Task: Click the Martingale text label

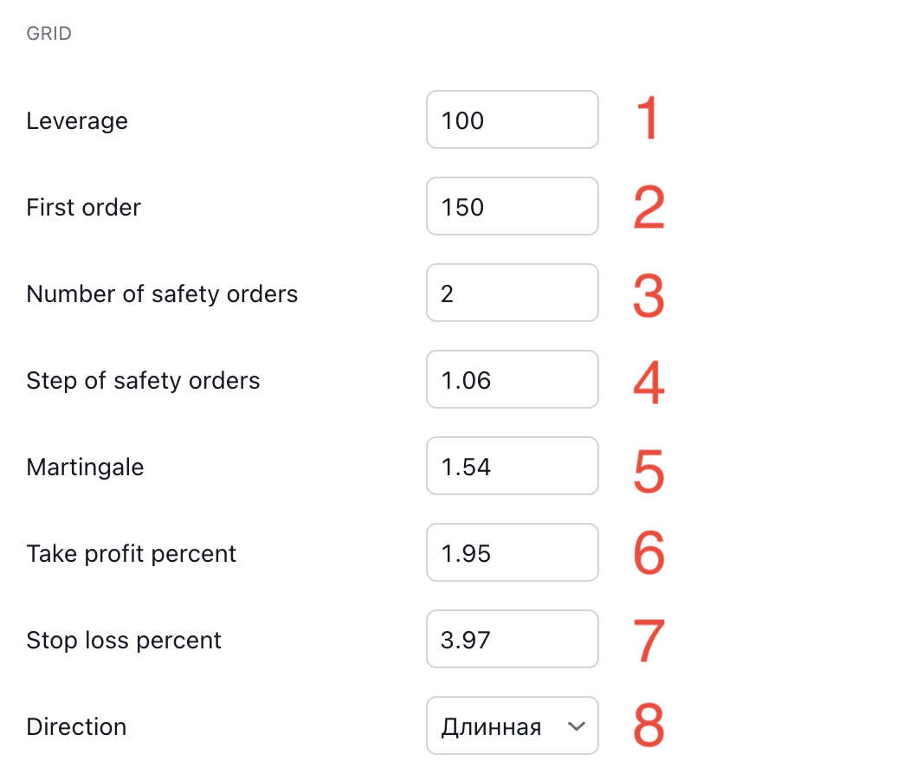Action: 85,467
